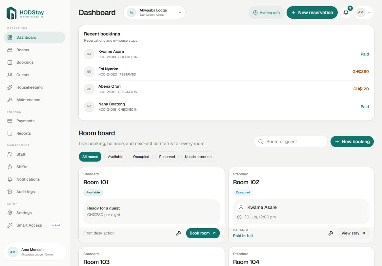Click the New reservation button
This screenshot has height=266, width=382.
coord(312,12)
